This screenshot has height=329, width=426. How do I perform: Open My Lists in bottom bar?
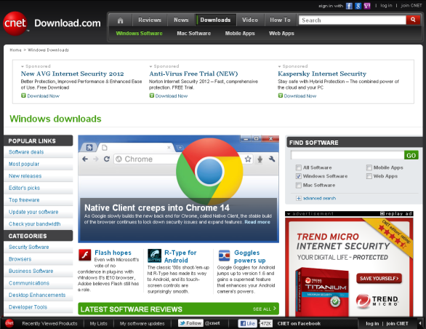99,323
